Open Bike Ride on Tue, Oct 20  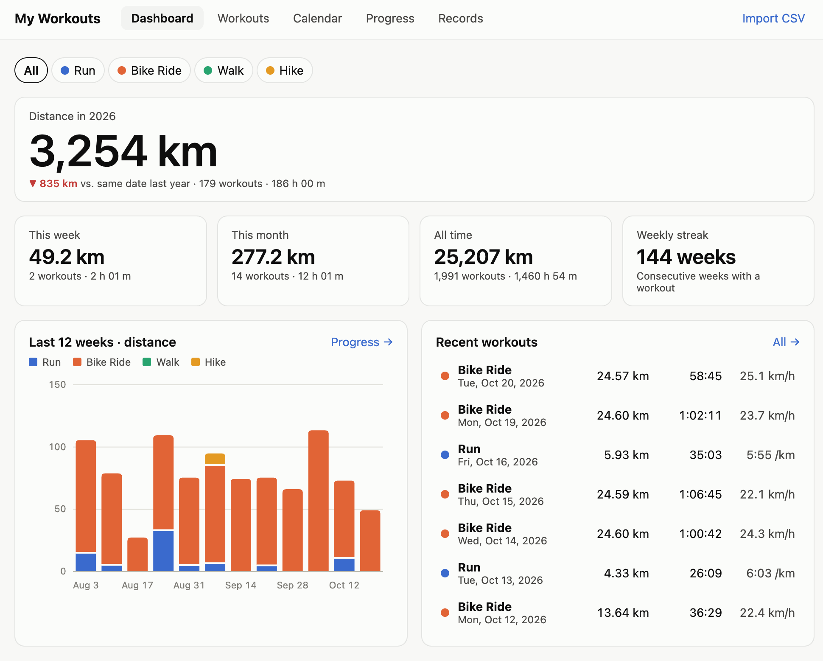[x=618, y=376]
